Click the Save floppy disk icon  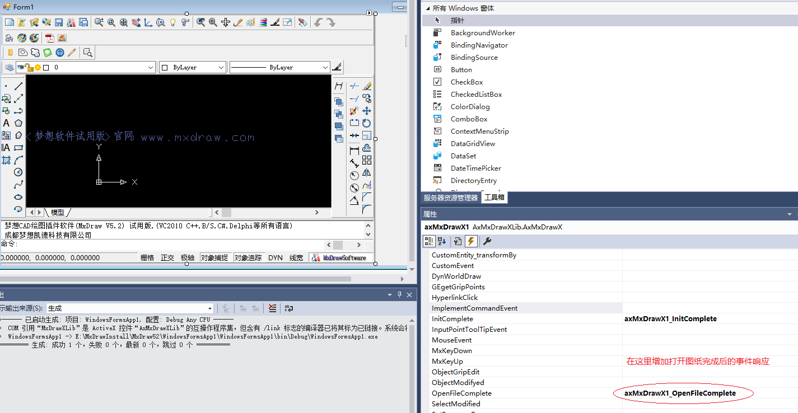[59, 22]
